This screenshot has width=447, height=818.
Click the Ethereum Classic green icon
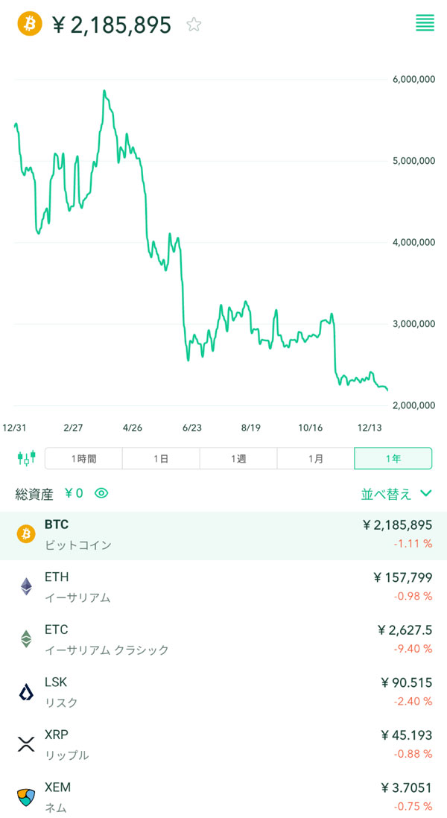coord(26,639)
